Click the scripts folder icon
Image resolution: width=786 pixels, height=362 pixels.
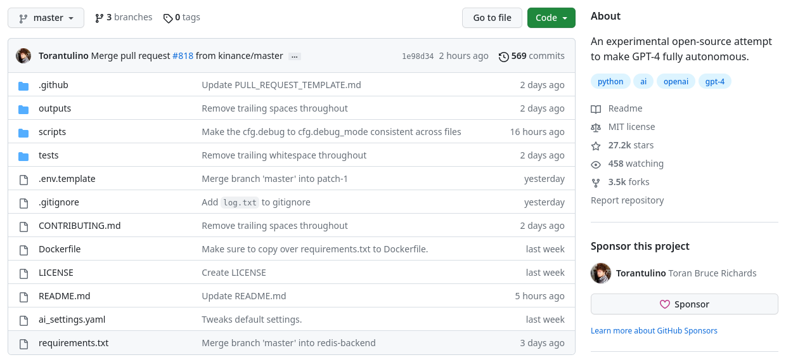tap(23, 133)
